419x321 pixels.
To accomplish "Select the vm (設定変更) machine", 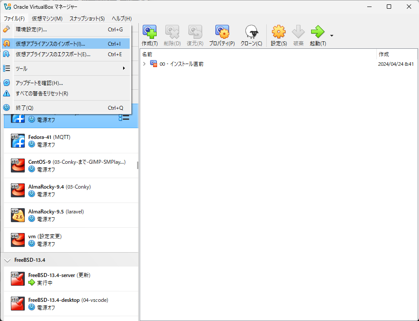I will pyautogui.click(x=71, y=240).
